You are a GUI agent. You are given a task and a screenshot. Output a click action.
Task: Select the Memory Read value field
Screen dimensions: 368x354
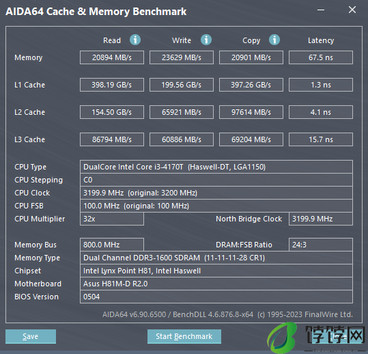[112, 57]
